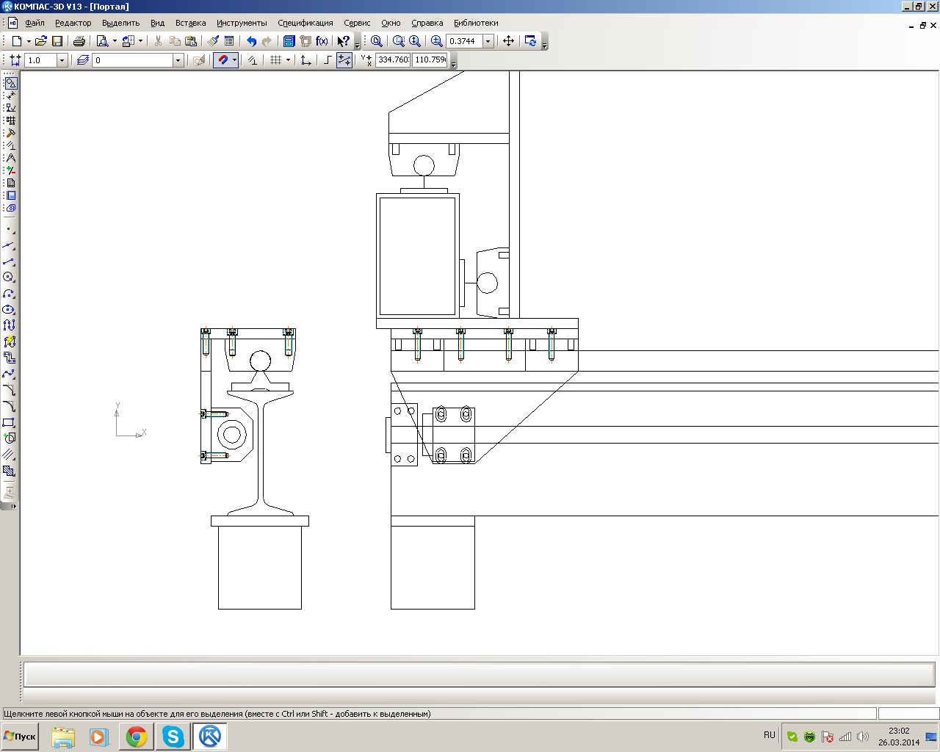Expand the compact panel arrow at bottom
940x752 pixels.
(14, 506)
